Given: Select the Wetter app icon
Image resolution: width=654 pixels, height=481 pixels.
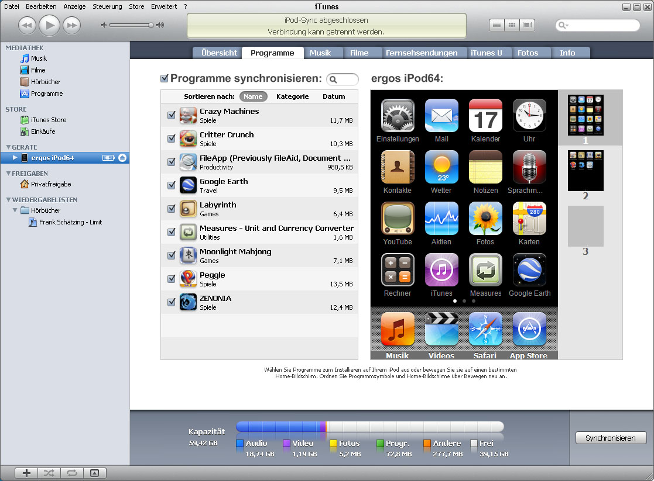Looking at the screenshot, I should point(441,167).
